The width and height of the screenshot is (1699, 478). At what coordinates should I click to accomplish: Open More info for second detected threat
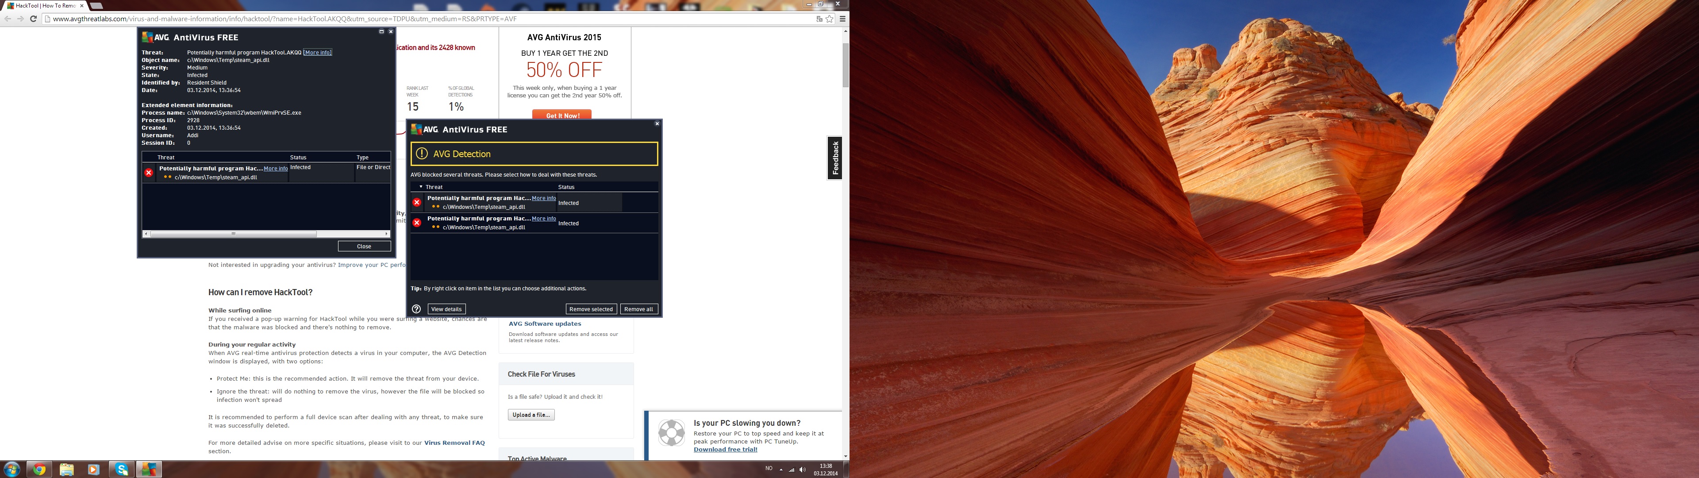tap(543, 219)
